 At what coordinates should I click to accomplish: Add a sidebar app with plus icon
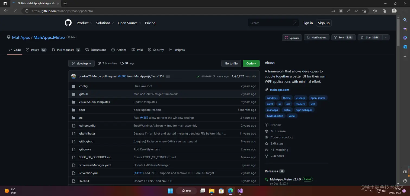405,56
